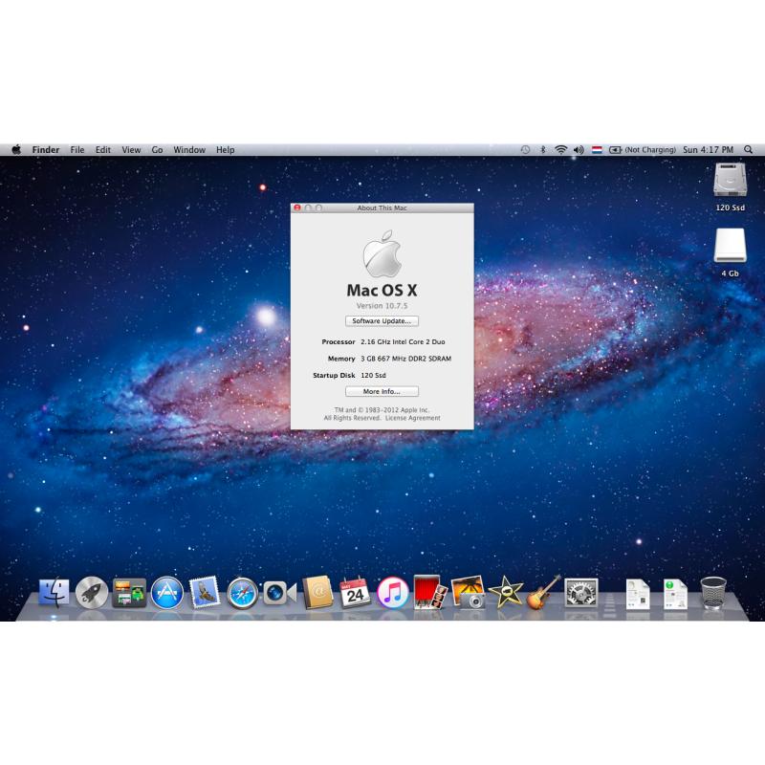Open the Window menu

coord(189,150)
